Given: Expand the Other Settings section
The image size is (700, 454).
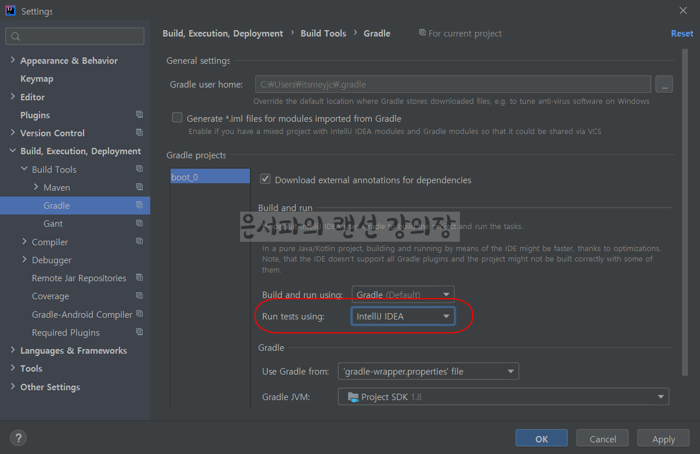Looking at the screenshot, I should (x=13, y=386).
